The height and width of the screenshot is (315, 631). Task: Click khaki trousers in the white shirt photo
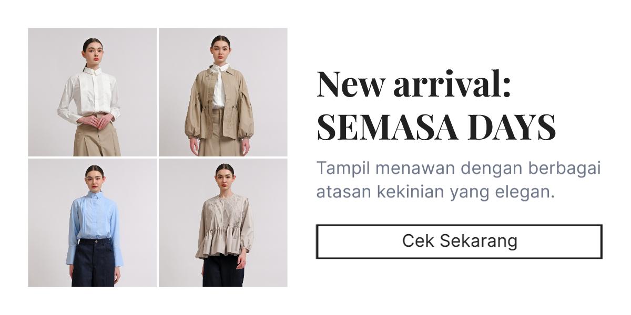97,140
